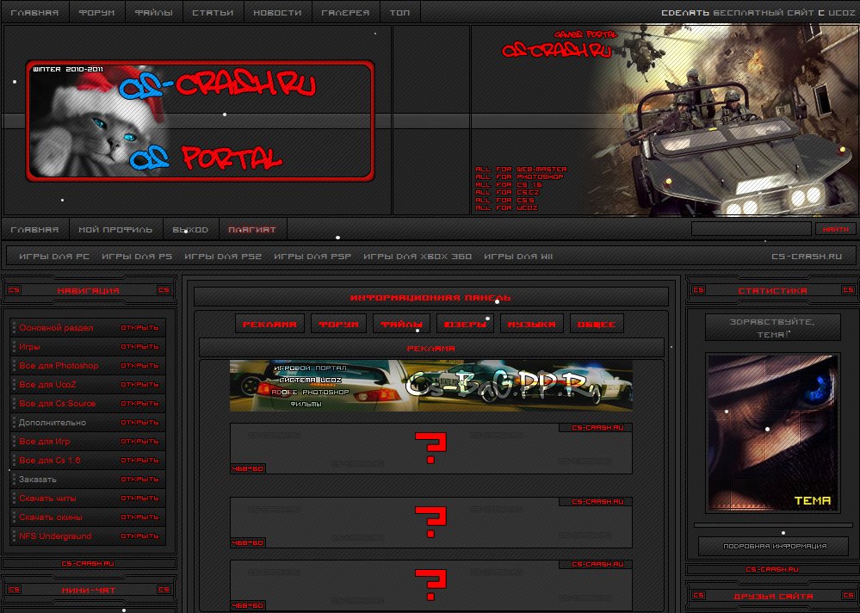Image resolution: width=860 pixels, height=613 pixels.
Task: Expand Все для Cs 1.6 with Открыть
Action: pos(139,460)
